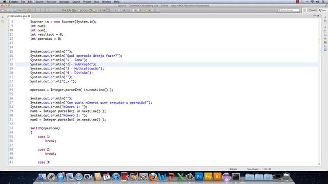This screenshot has height=184, width=328.
Task: Click the string "Com quais números quer executar a operação?"
Action: [107, 103]
